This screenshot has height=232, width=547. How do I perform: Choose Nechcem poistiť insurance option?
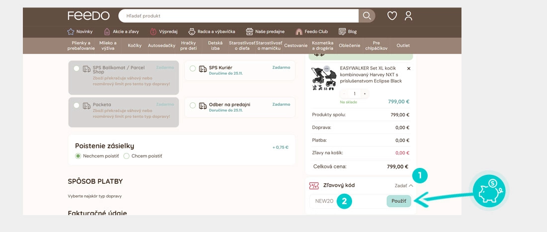[78, 156]
